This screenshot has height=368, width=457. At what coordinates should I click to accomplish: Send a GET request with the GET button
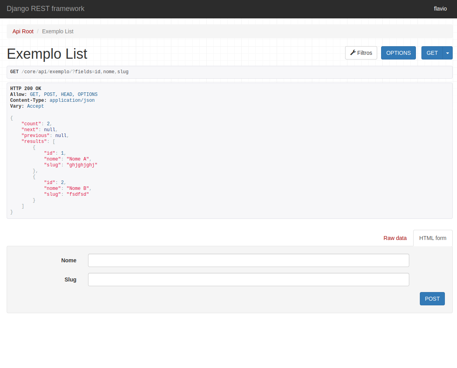[432, 53]
